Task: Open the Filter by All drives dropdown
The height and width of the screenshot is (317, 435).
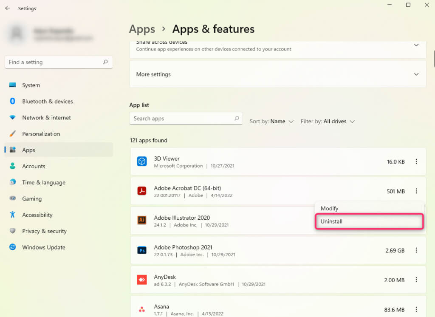Action: [328, 122]
